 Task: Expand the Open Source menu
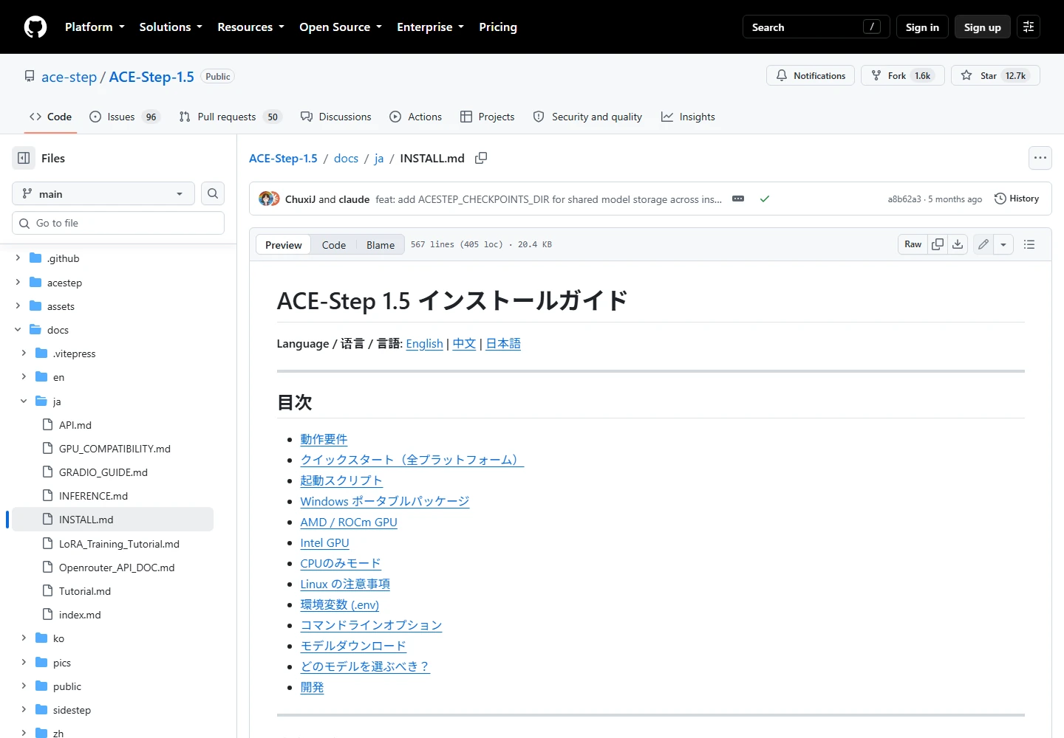tap(341, 27)
